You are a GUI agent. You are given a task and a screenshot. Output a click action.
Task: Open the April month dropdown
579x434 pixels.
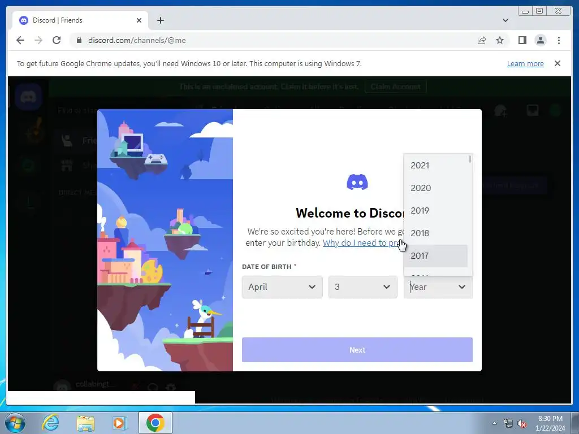(282, 287)
